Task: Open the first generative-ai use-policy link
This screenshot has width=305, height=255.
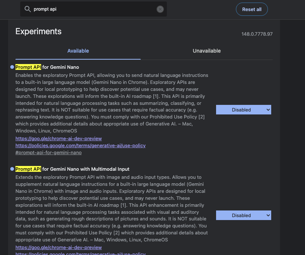Action: coord(80,145)
